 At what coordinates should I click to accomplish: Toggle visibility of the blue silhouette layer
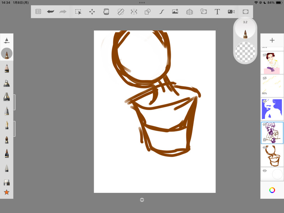point(264,101)
